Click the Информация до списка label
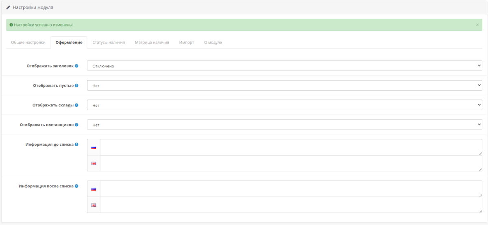This screenshot has width=488, height=225. pos(50,145)
